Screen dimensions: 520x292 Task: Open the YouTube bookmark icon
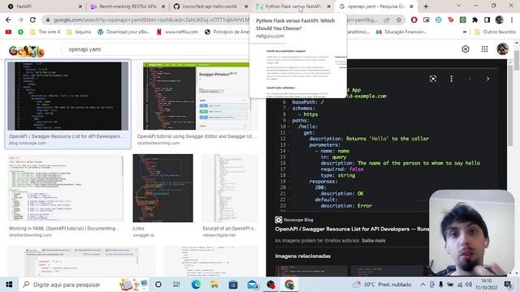pos(8,32)
